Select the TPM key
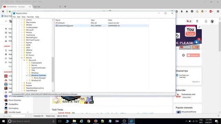The image size is (221, 124). pos(33,70)
